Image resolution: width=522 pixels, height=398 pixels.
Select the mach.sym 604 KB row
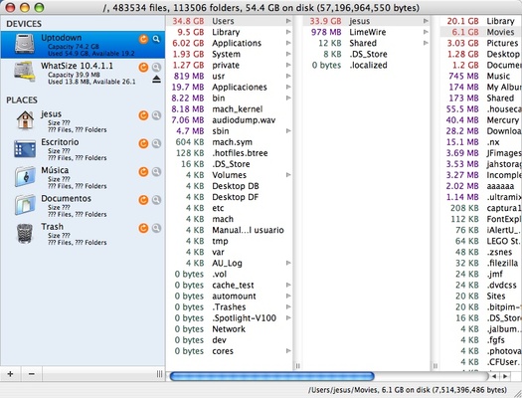pyautogui.click(x=229, y=142)
